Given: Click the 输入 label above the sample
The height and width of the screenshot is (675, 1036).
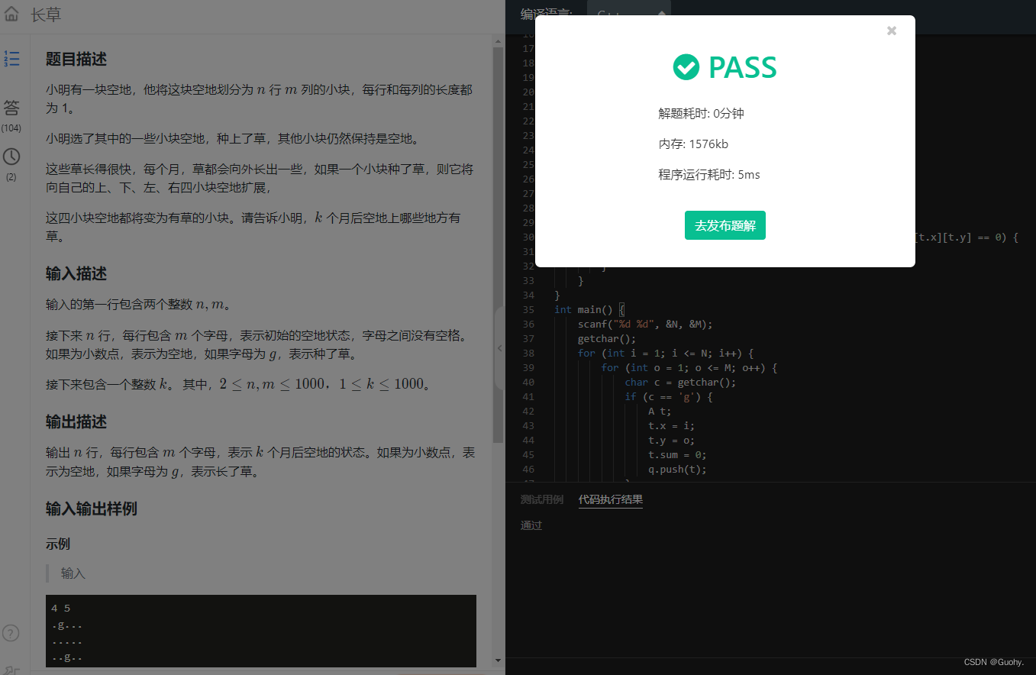Looking at the screenshot, I should 73,573.
